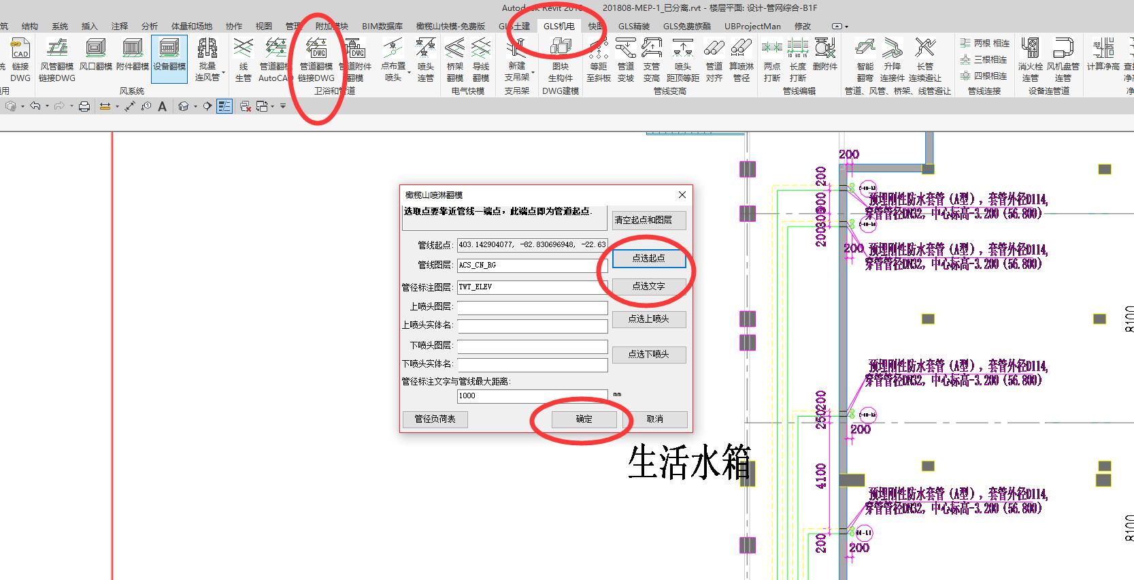Viewport: 1134px width, 580px height.
Task: Click the 四根相连 option
Action: [984, 76]
